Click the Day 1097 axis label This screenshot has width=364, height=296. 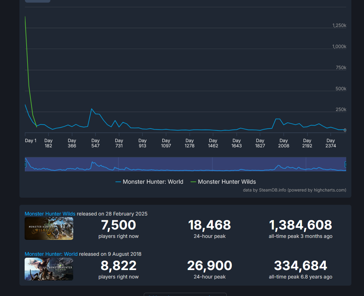coord(166,143)
